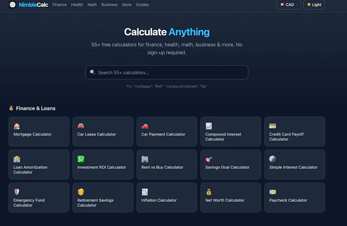Screen dimensions: 347x226
Task: Click the coin icon on Simple Interest Calculator
Action: pos(273,159)
